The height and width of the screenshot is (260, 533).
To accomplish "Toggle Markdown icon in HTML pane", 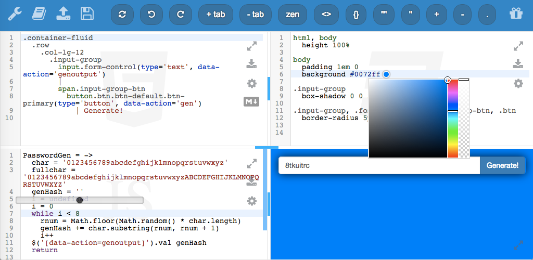I will [251, 101].
